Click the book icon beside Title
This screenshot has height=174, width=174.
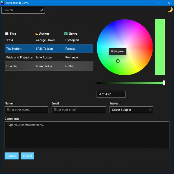coord(7,34)
